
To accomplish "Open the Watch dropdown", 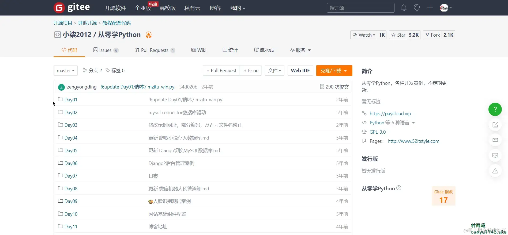I will point(364,35).
